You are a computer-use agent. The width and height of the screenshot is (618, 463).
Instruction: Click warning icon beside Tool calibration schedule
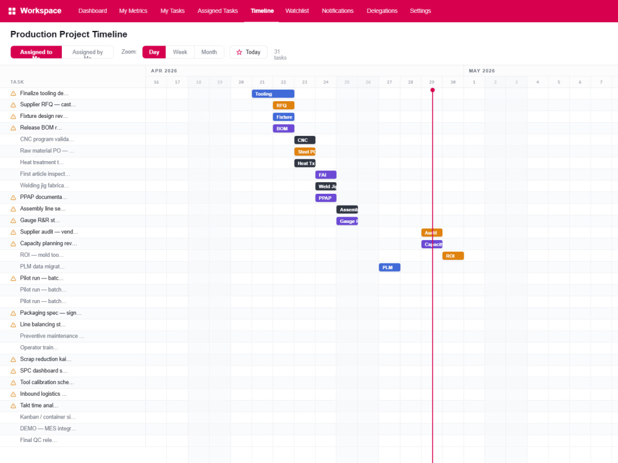[x=13, y=383]
